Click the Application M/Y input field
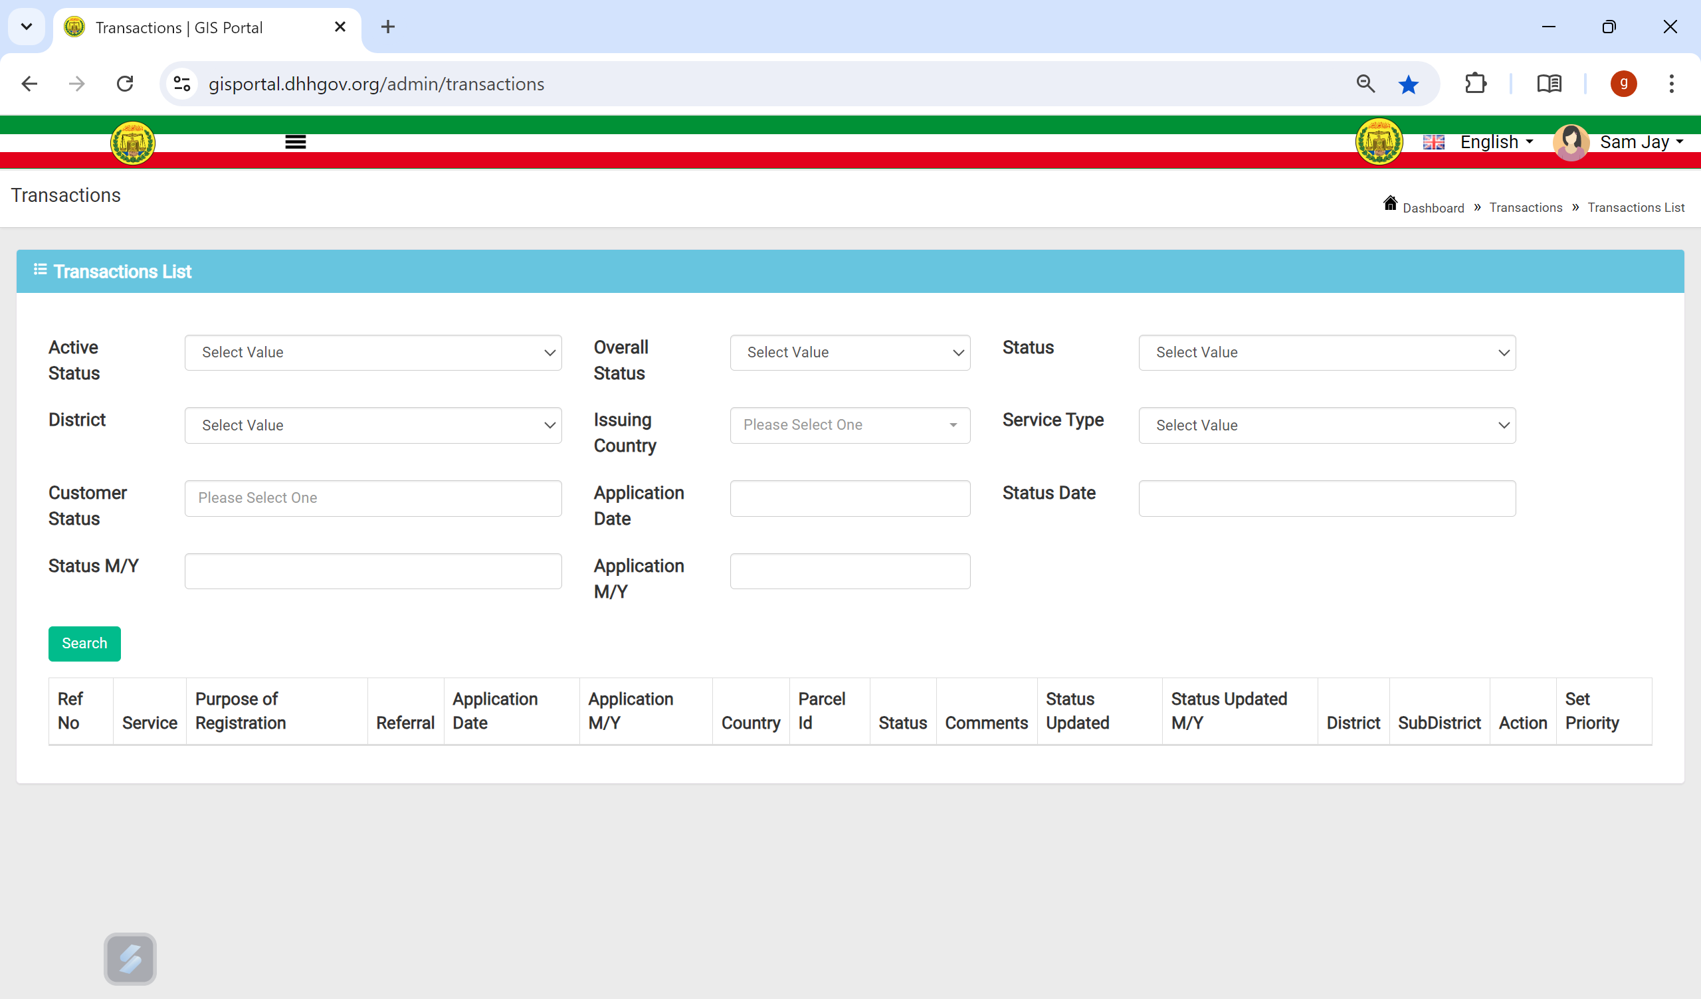The height and width of the screenshot is (999, 1701). pyautogui.click(x=850, y=571)
